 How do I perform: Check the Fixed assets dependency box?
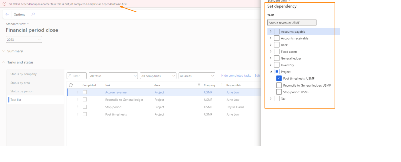(277, 52)
